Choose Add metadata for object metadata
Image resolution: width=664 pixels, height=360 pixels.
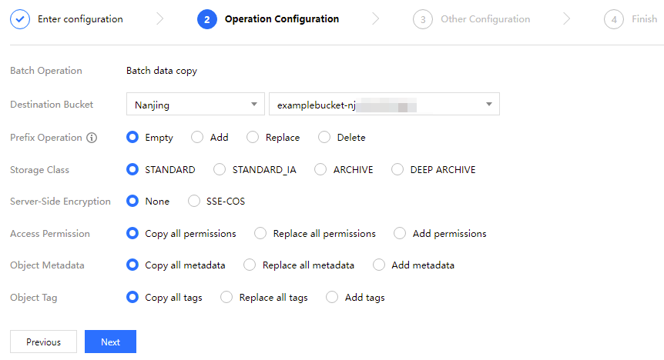(x=379, y=265)
